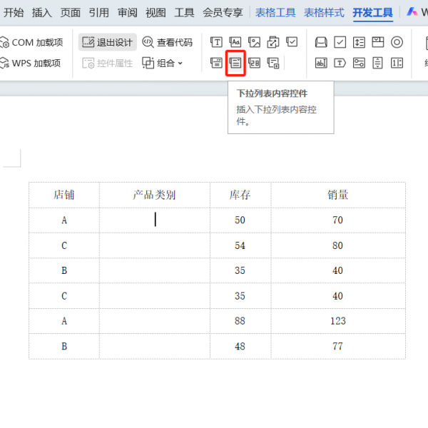Click the 查看代码 button
Viewport: 428px width, 428px height.
coord(167,43)
